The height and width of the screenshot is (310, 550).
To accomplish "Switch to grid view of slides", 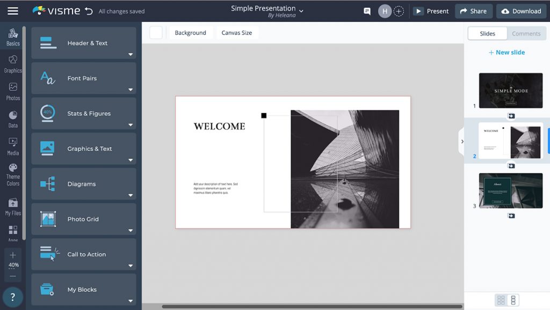I will click(x=502, y=300).
